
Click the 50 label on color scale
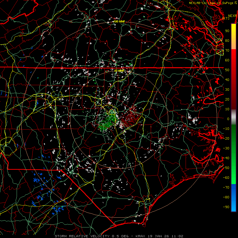click(227, 70)
